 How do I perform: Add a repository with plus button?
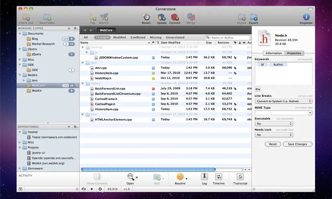pos(69,127)
